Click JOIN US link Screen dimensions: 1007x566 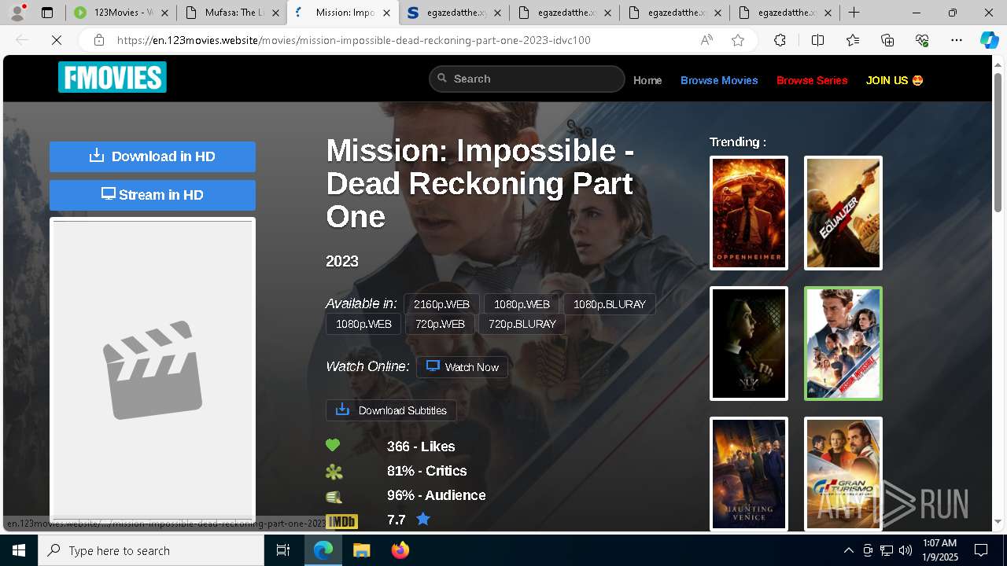coord(894,80)
